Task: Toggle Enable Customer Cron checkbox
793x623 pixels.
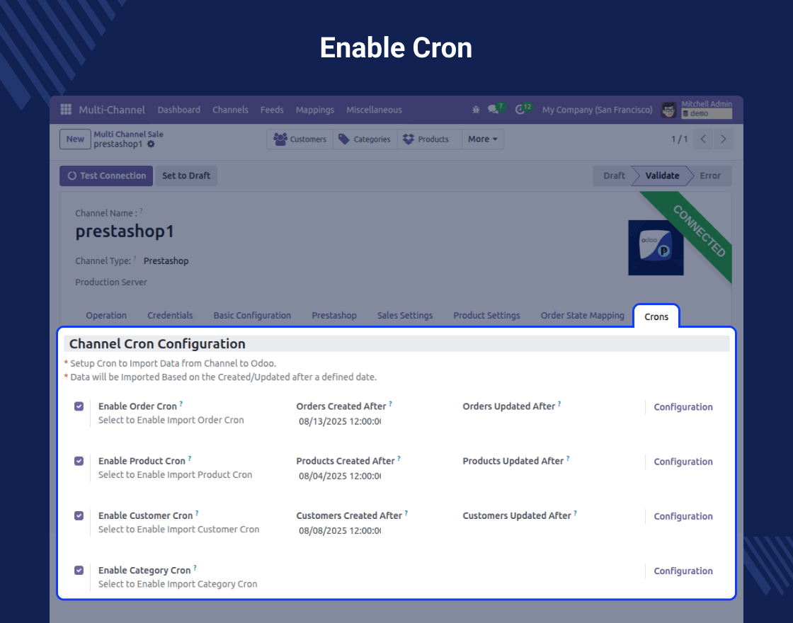Action: pos(79,515)
